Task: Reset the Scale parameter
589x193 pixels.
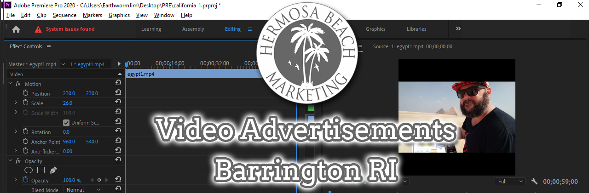Action: click(118, 103)
